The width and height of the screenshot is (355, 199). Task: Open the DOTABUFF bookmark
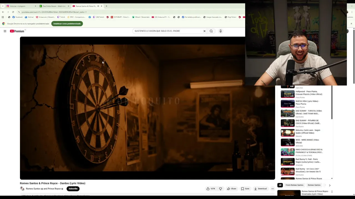tap(120, 17)
